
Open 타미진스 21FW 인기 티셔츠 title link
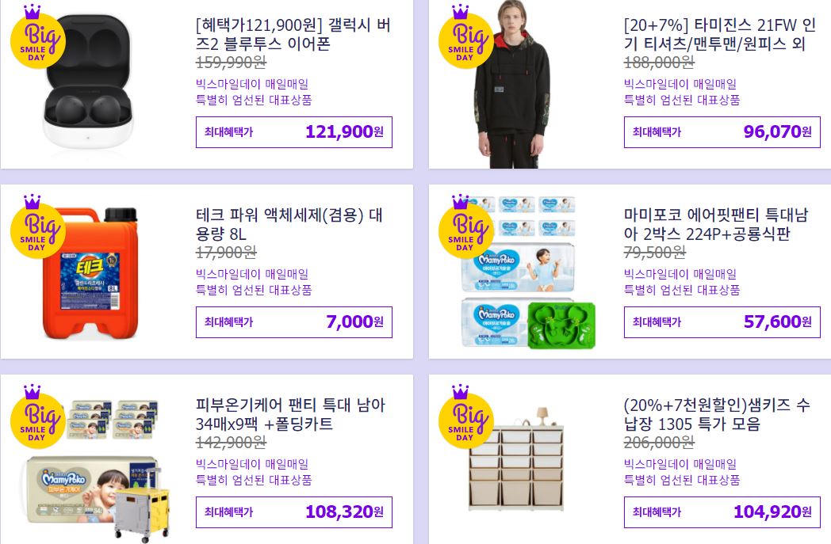pos(720,34)
